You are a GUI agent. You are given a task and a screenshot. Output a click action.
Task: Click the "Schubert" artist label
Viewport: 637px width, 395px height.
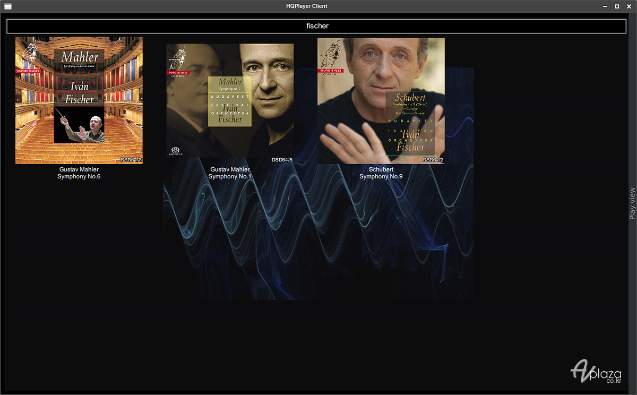[x=381, y=169]
